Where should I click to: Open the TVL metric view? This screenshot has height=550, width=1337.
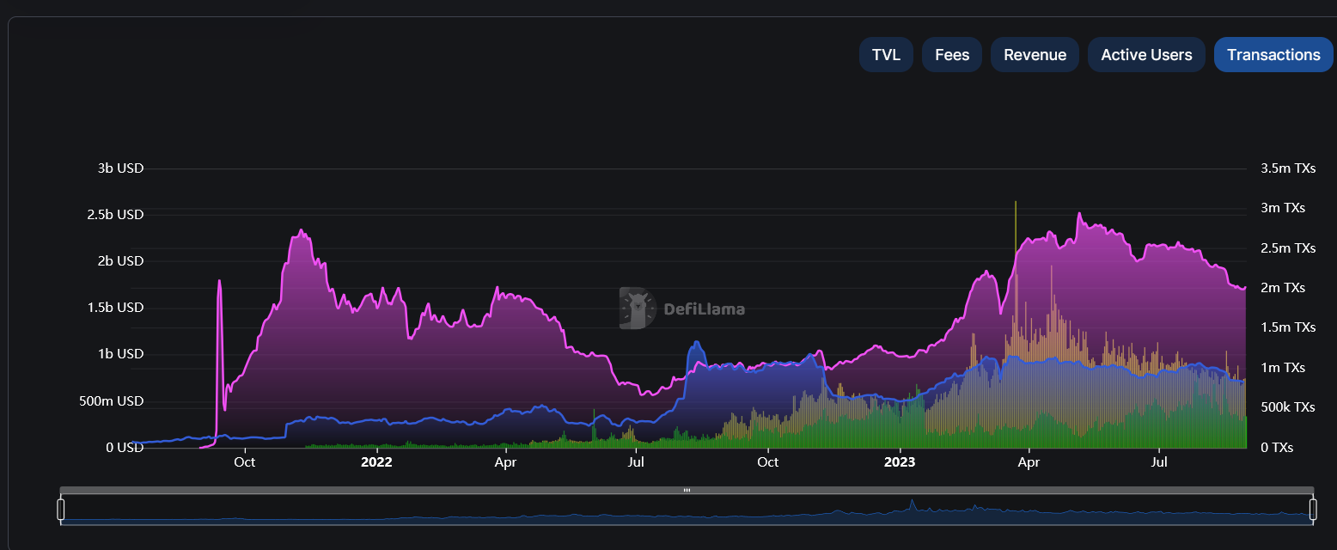pyautogui.click(x=886, y=54)
